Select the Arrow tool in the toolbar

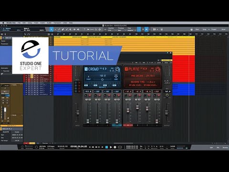(x=52, y=30)
